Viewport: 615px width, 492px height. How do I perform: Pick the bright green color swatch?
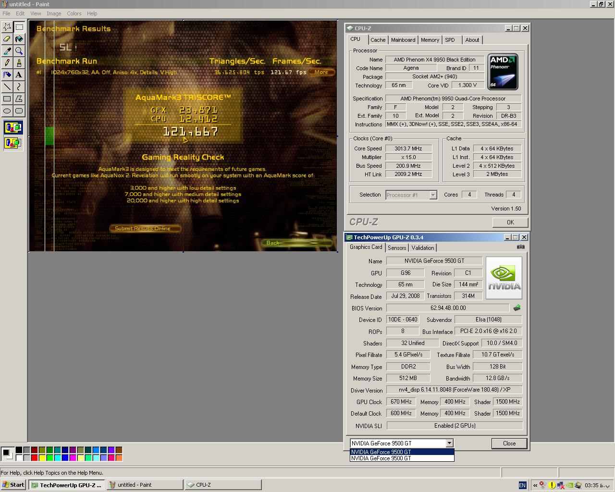coord(49,458)
